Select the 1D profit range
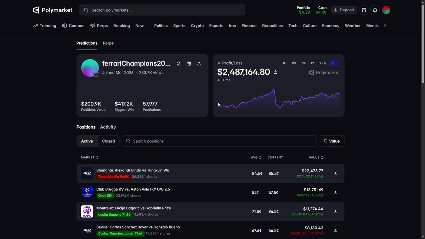This screenshot has height=239, width=425. click(x=284, y=63)
